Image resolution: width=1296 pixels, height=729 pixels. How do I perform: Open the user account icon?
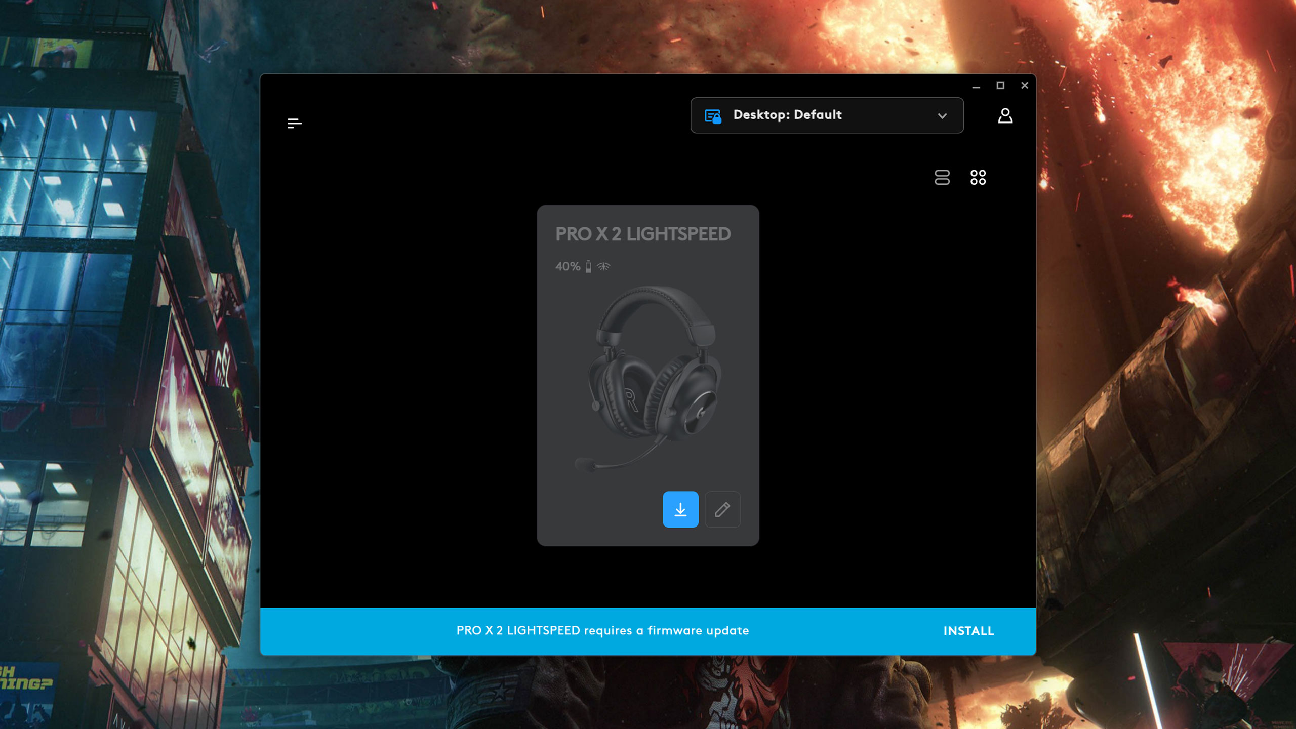point(1005,116)
